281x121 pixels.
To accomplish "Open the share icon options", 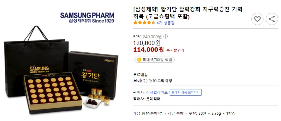I will tap(272, 19).
